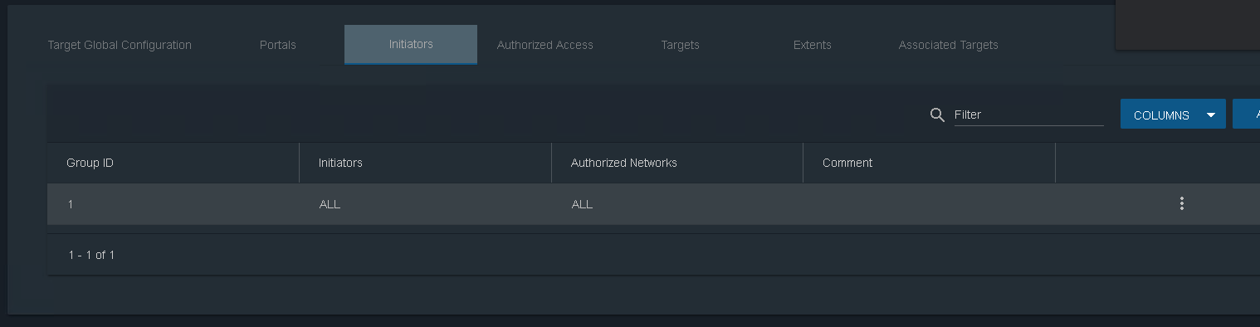This screenshot has width=1260, height=327.
Task: Click the magnifier search icon beside Filter
Action: point(937,115)
